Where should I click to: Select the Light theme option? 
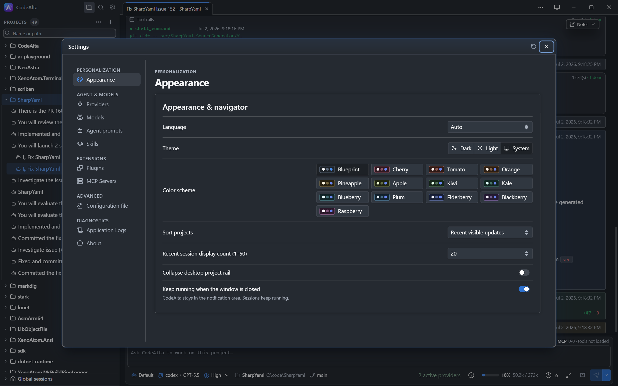(x=487, y=148)
